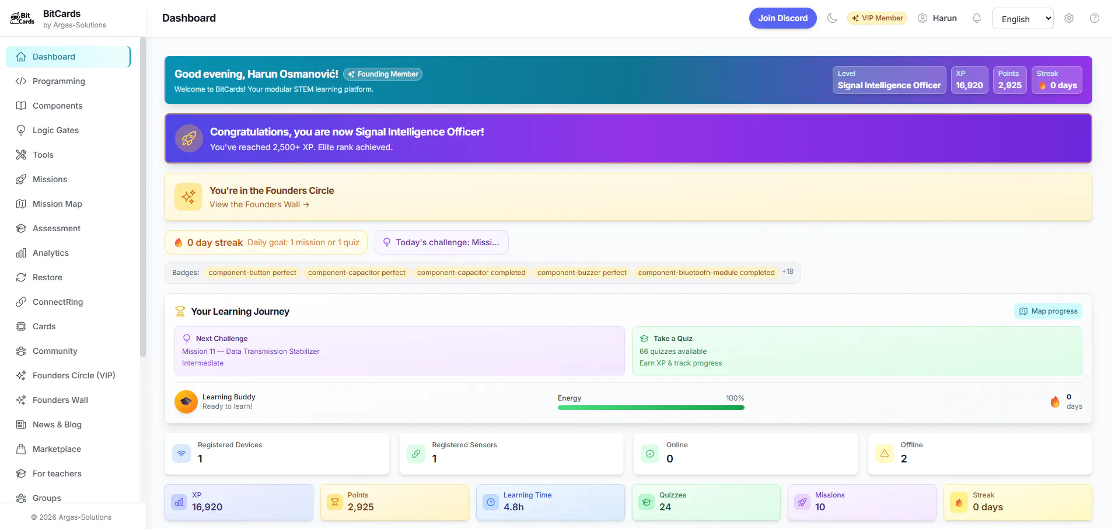Click the Learning Time clock icon
This screenshot has width=1111, height=529.
(491, 502)
